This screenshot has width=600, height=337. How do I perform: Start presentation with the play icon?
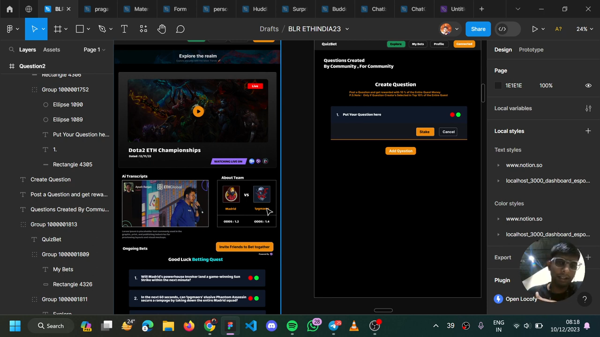[x=535, y=29]
